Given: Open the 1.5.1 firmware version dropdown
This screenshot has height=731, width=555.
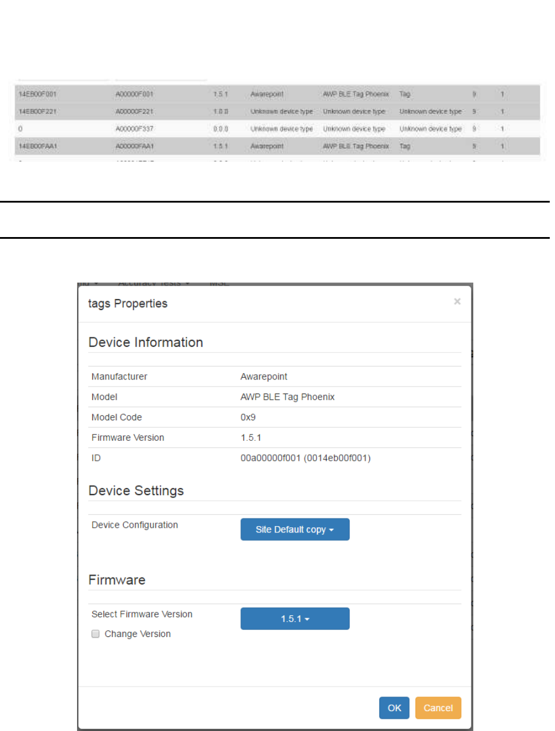Looking at the screenshot, I should (x=295, y=619).
